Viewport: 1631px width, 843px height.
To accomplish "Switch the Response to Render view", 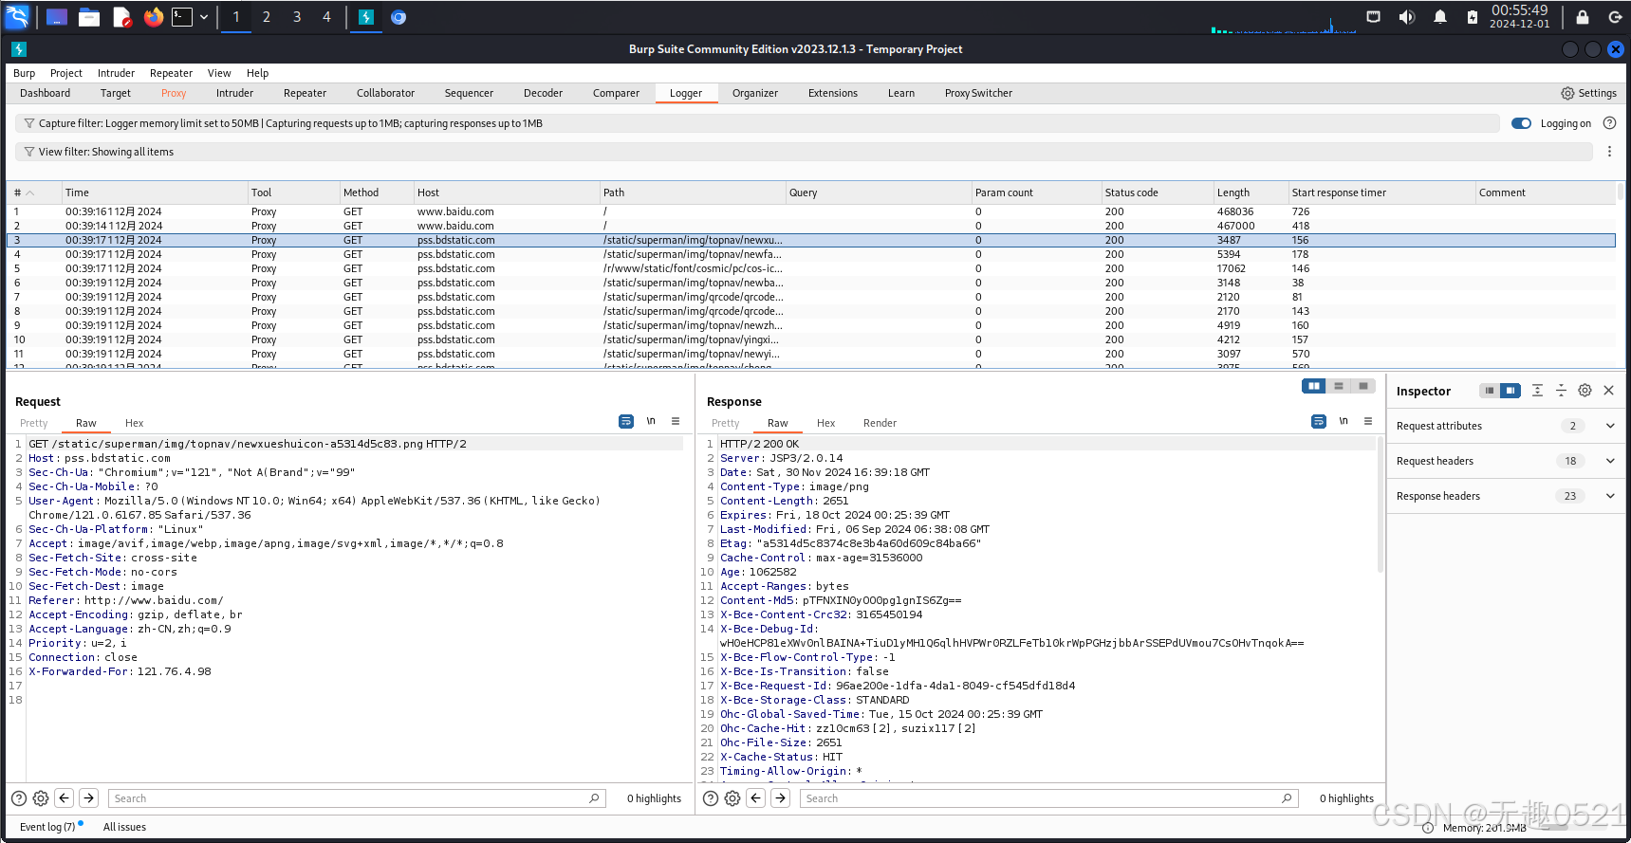I will pos(880,423).
